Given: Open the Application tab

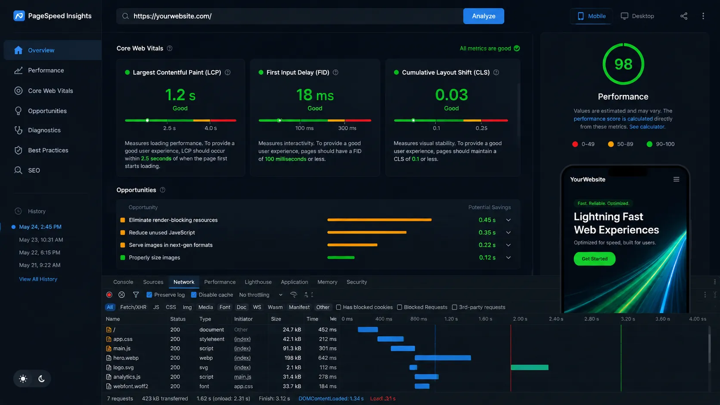Looking at the screenshot, I should 295,282.
